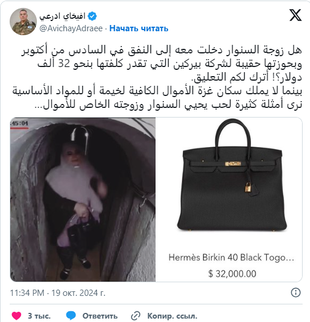Like the post with the heart icon
Image resolution: width=310 pixels, height=322 pixels.
[16, 316]
